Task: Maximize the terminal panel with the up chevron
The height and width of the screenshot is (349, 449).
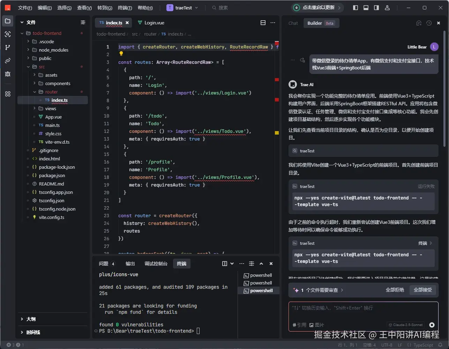Action: 261,264
